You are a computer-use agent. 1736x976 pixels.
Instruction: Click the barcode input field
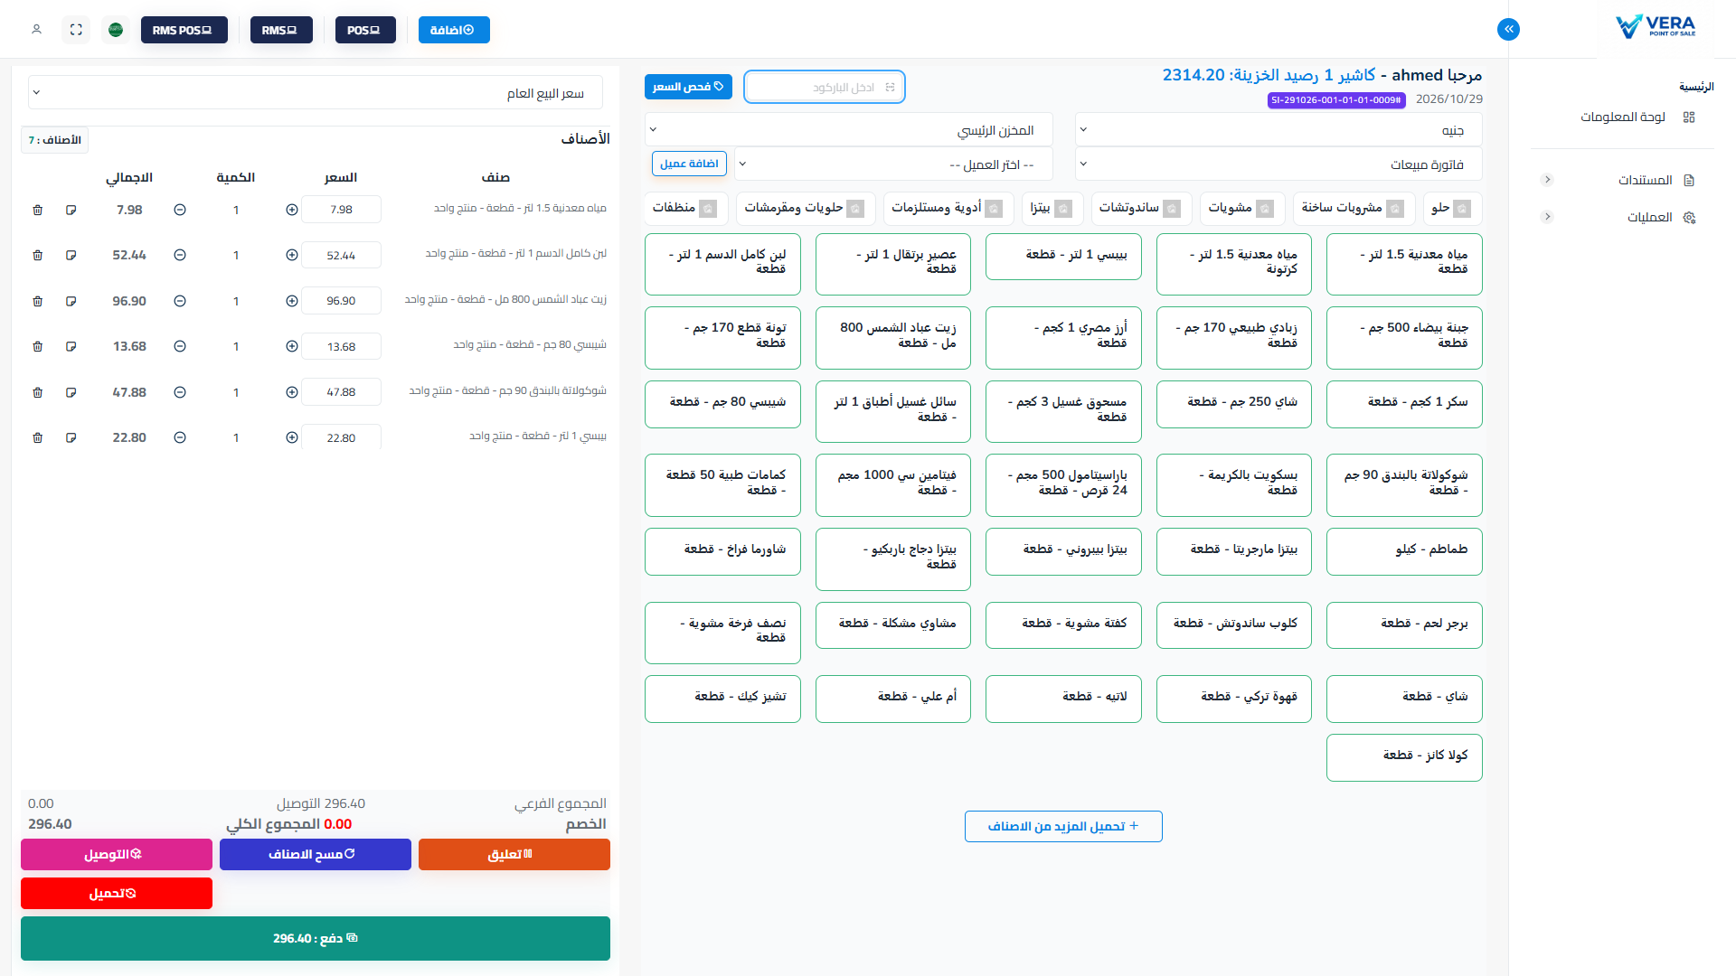coord(824,87)
